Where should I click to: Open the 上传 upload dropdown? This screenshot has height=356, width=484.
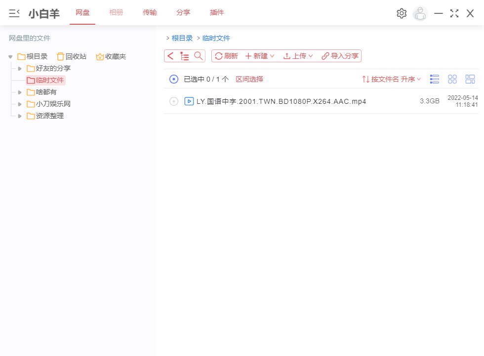click(298, 55)
